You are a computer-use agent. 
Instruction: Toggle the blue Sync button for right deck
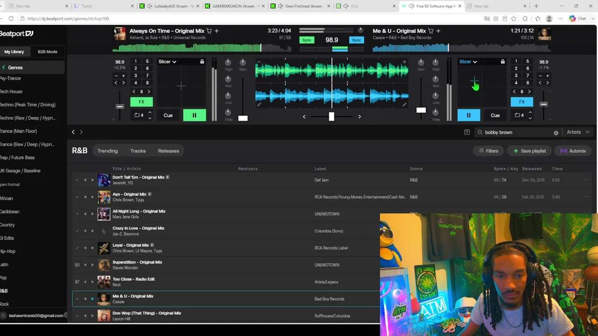356,40
